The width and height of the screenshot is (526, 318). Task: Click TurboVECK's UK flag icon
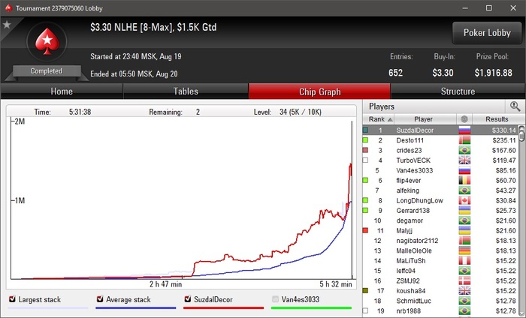click(x=464, y=160)
